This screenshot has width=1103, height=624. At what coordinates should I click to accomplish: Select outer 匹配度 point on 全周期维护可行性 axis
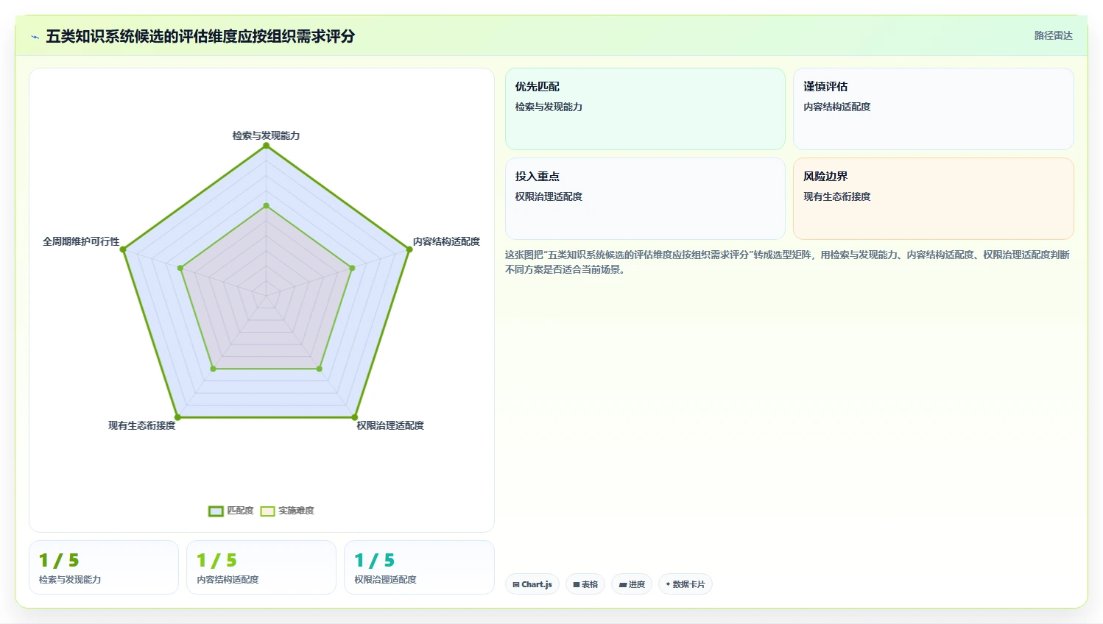coord(123,249)
